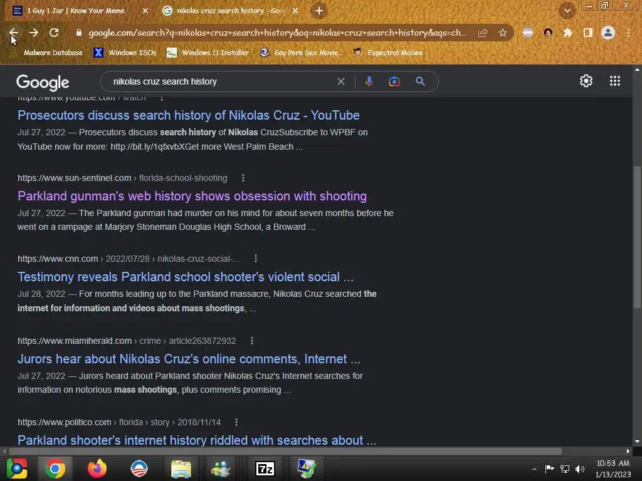Open the Obama logo taskbar app
This screenshot has width=642, height=481.
[139, 468]
